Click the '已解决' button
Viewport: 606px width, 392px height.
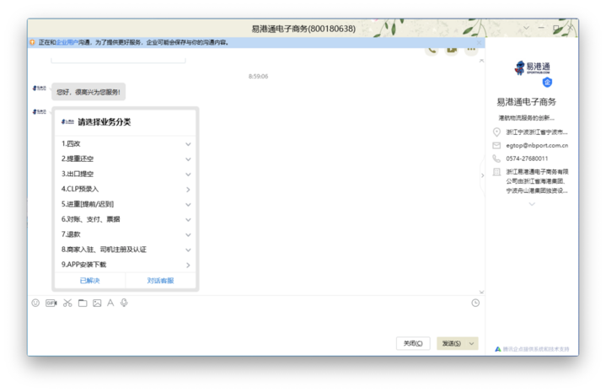[x=90, y=281]
